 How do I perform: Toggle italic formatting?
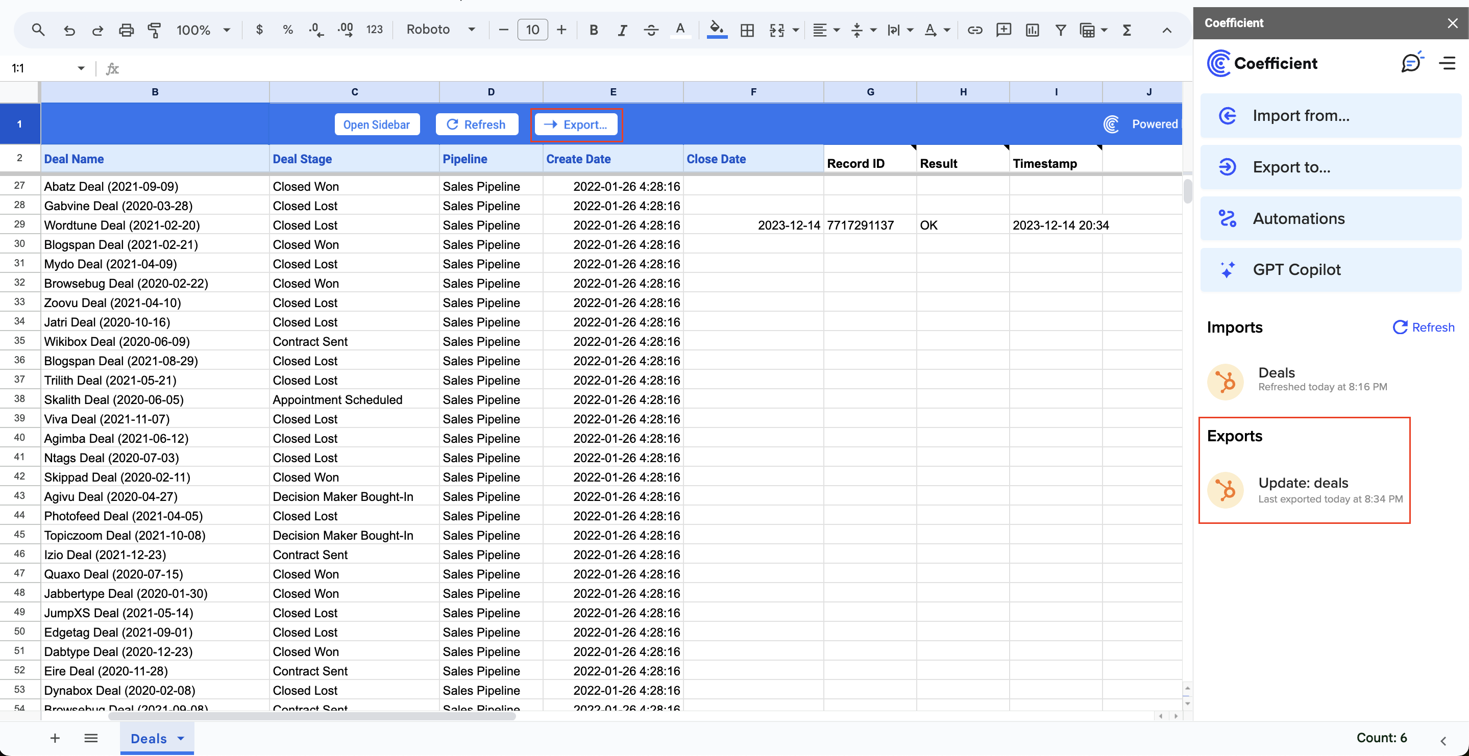622,30
